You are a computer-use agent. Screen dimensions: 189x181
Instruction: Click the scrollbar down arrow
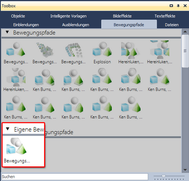coord(185,170)
